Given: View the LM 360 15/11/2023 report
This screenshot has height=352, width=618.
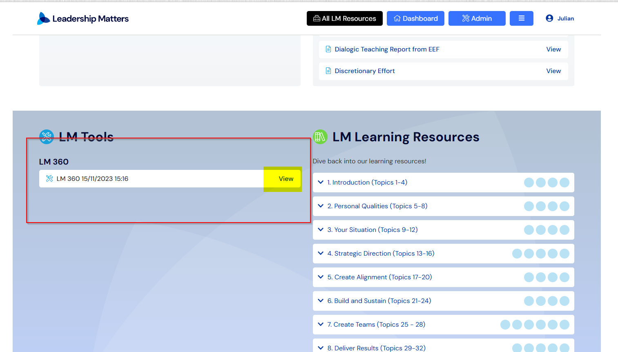Looking at the screenshot, I should pos(286,179).
